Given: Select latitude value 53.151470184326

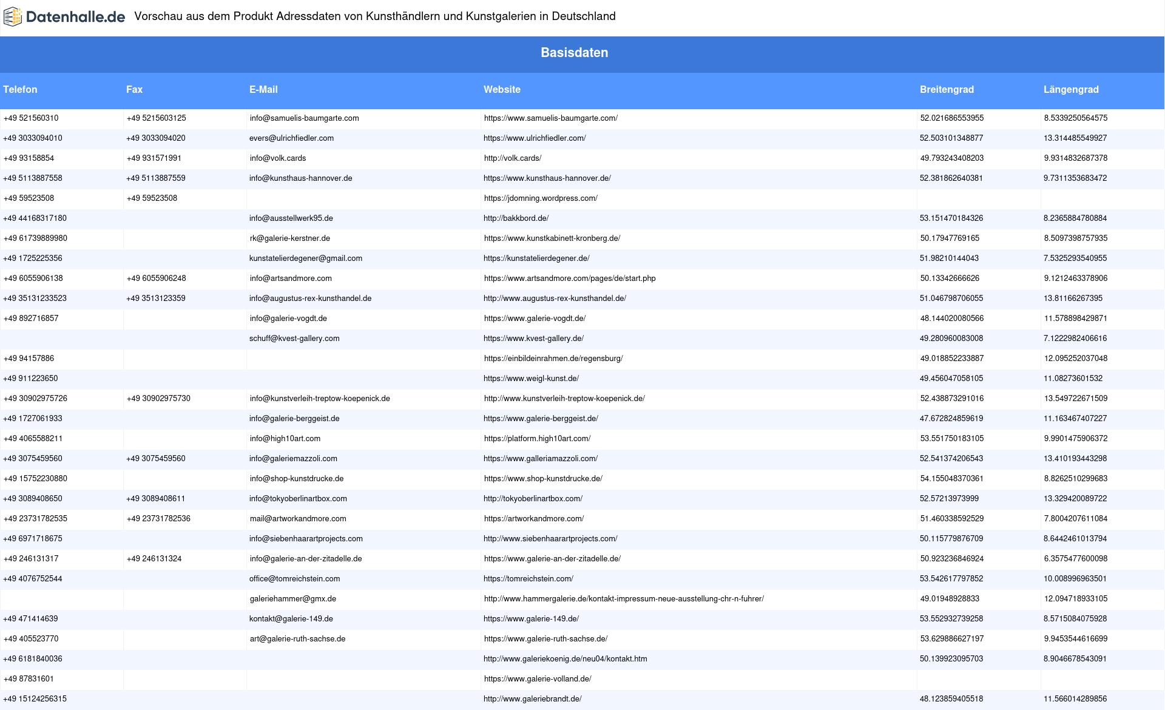Looking at the screenshot, I should pyautogui.click(x=951, y=218).
